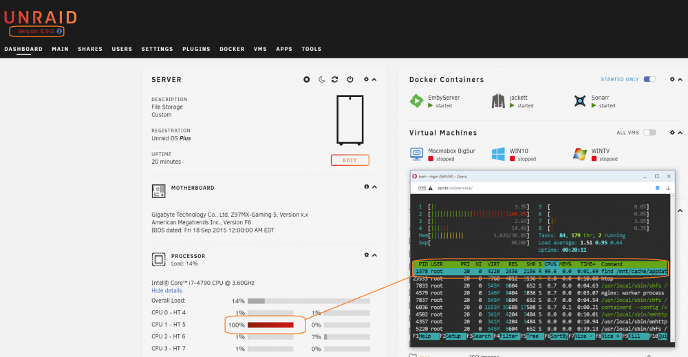The height and width of the screenshot is (357, 688).
Task: Open the Apps tab
Action: pos(284,49)
